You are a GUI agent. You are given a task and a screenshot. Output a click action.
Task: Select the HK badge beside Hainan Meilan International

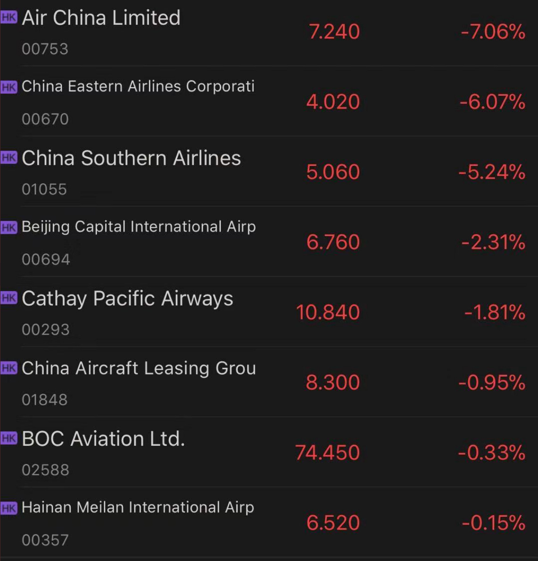click(9, 508)
